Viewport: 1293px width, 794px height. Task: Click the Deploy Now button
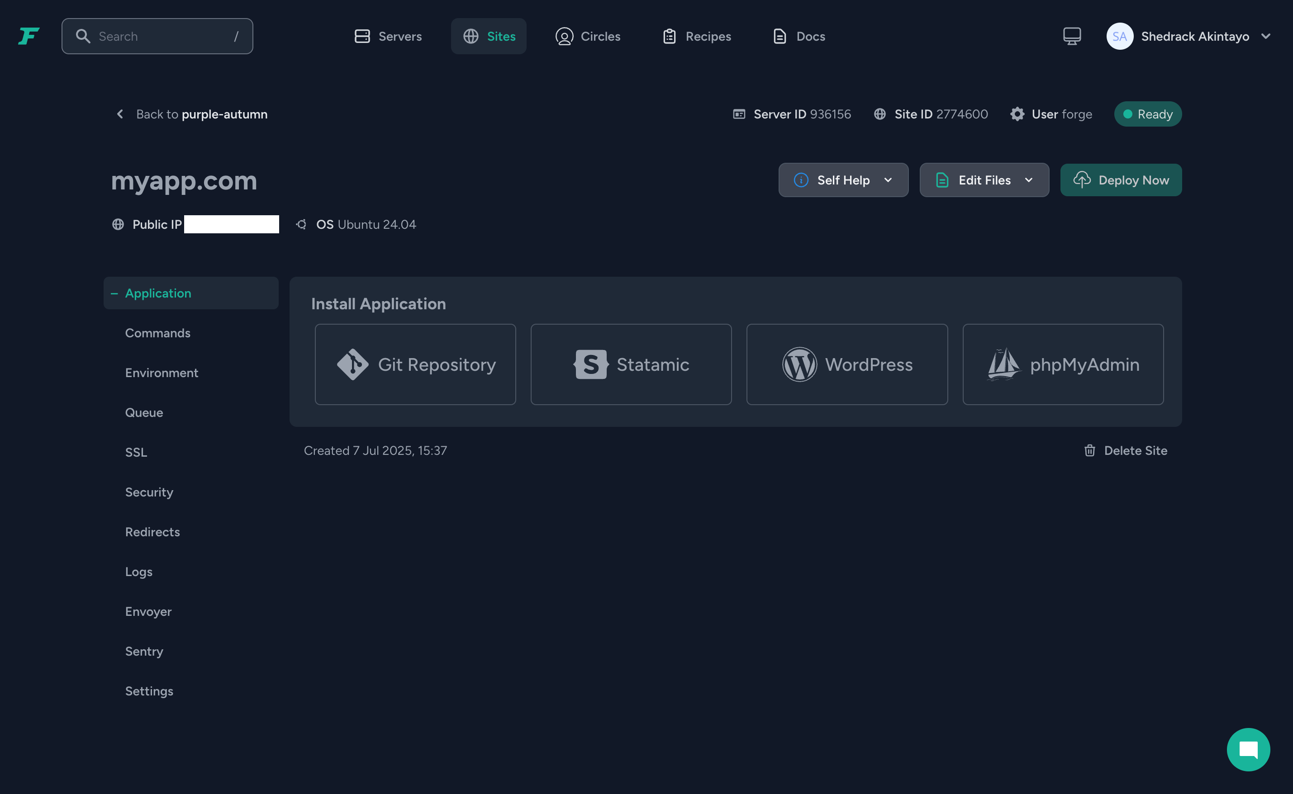(1121, 180)
